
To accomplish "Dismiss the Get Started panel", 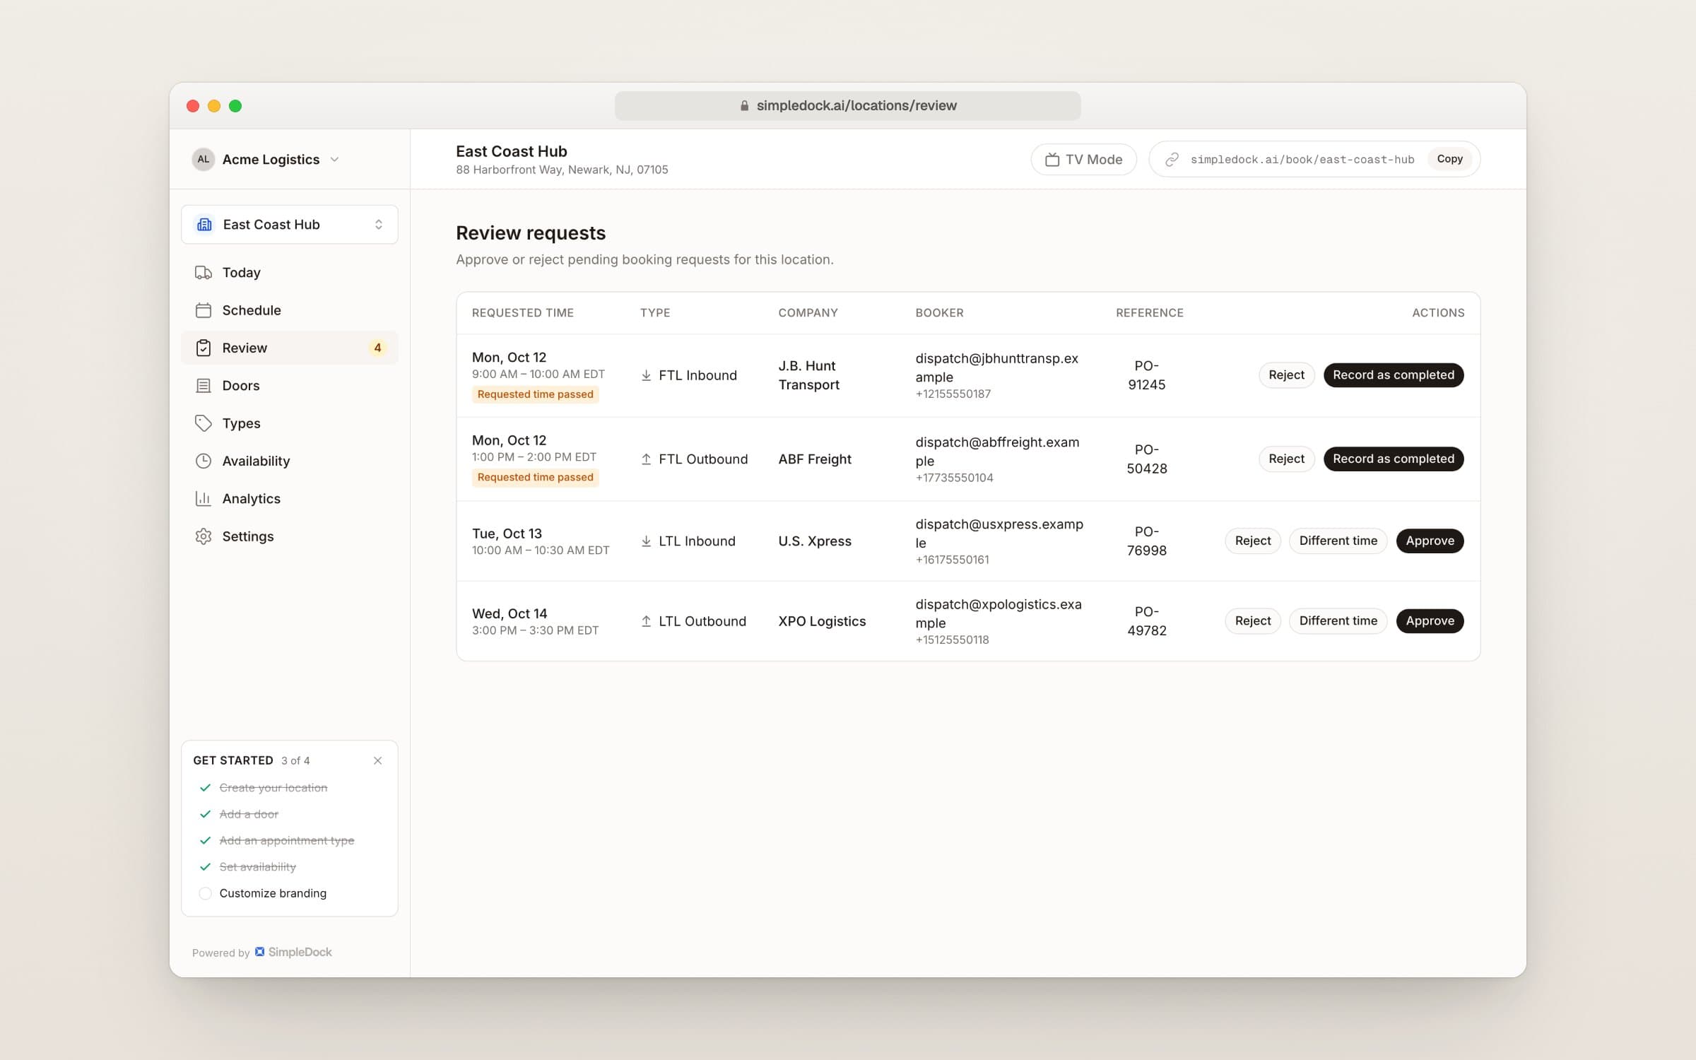I will [377, 761].
